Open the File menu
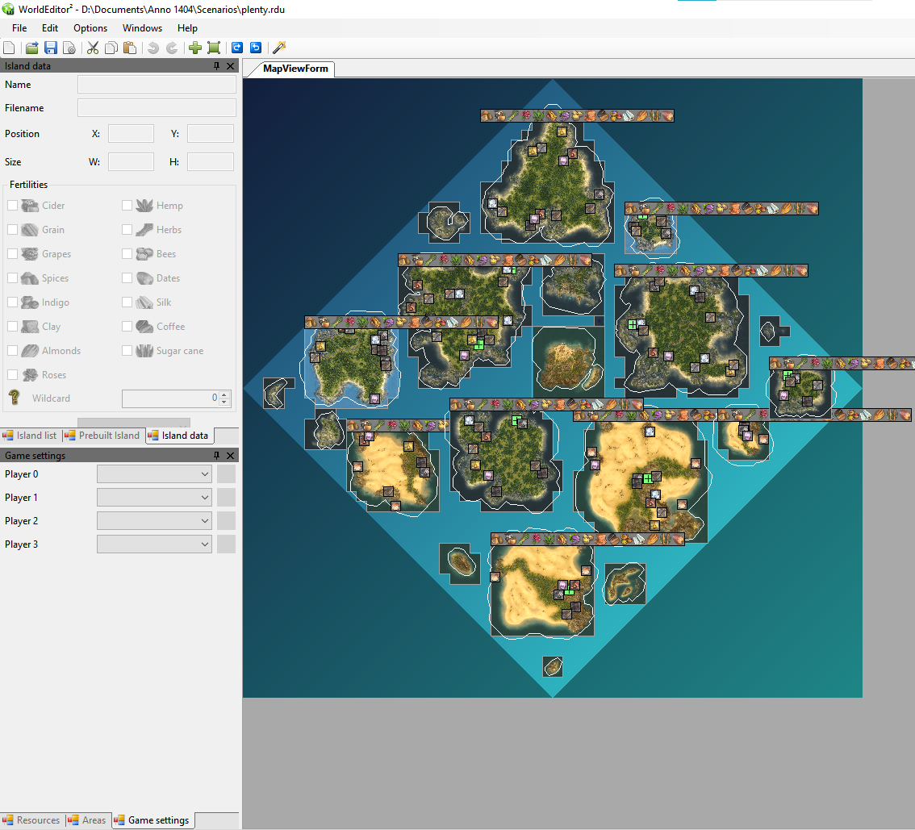Screen dimensions: 915x830 pyautogui.click(x=19, y=28)
